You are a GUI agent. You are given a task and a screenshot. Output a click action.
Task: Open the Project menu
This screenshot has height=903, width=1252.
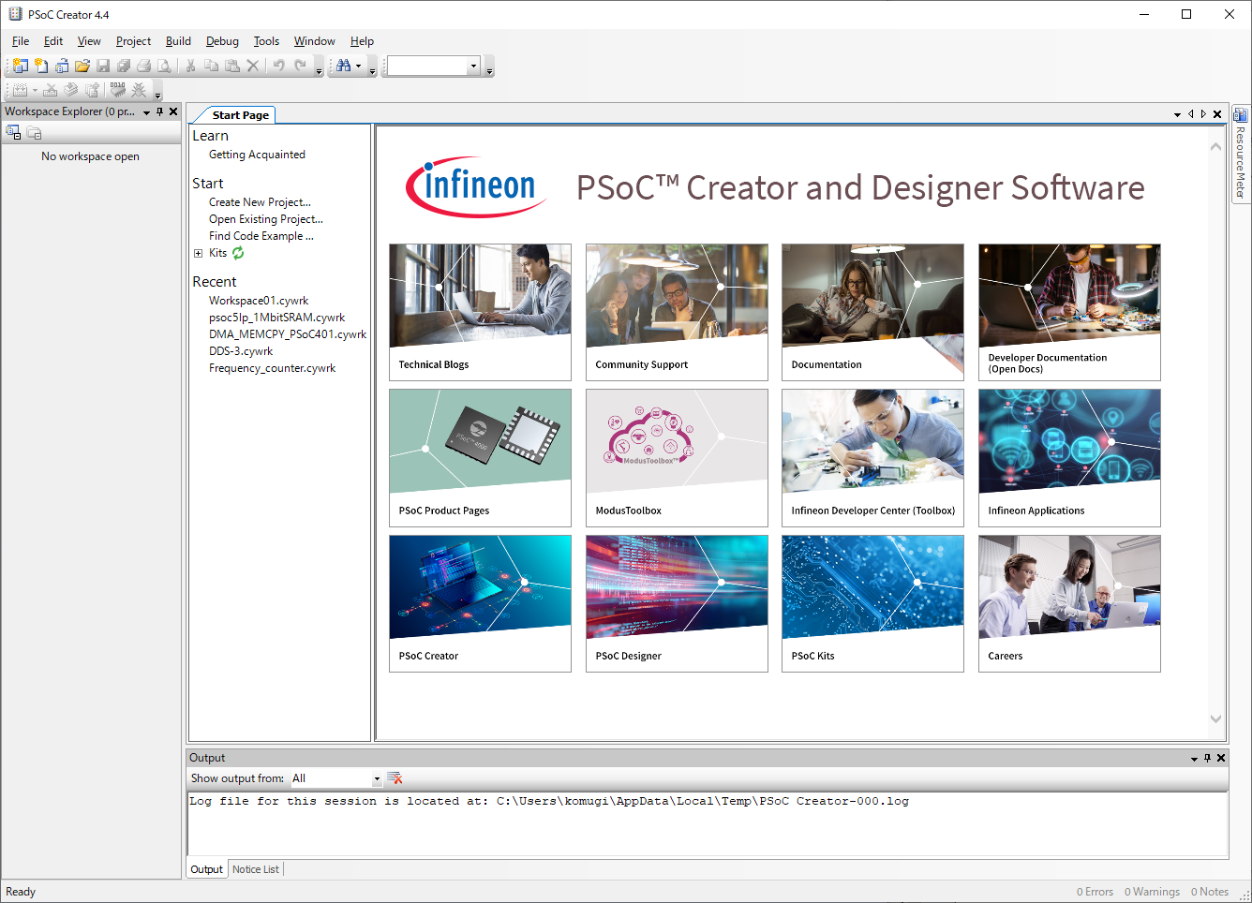click(133, 41)
